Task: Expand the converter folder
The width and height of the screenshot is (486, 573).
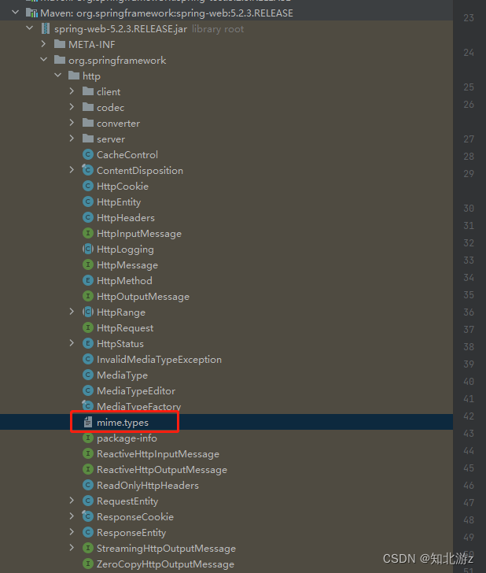Action: tap(72, 123)
